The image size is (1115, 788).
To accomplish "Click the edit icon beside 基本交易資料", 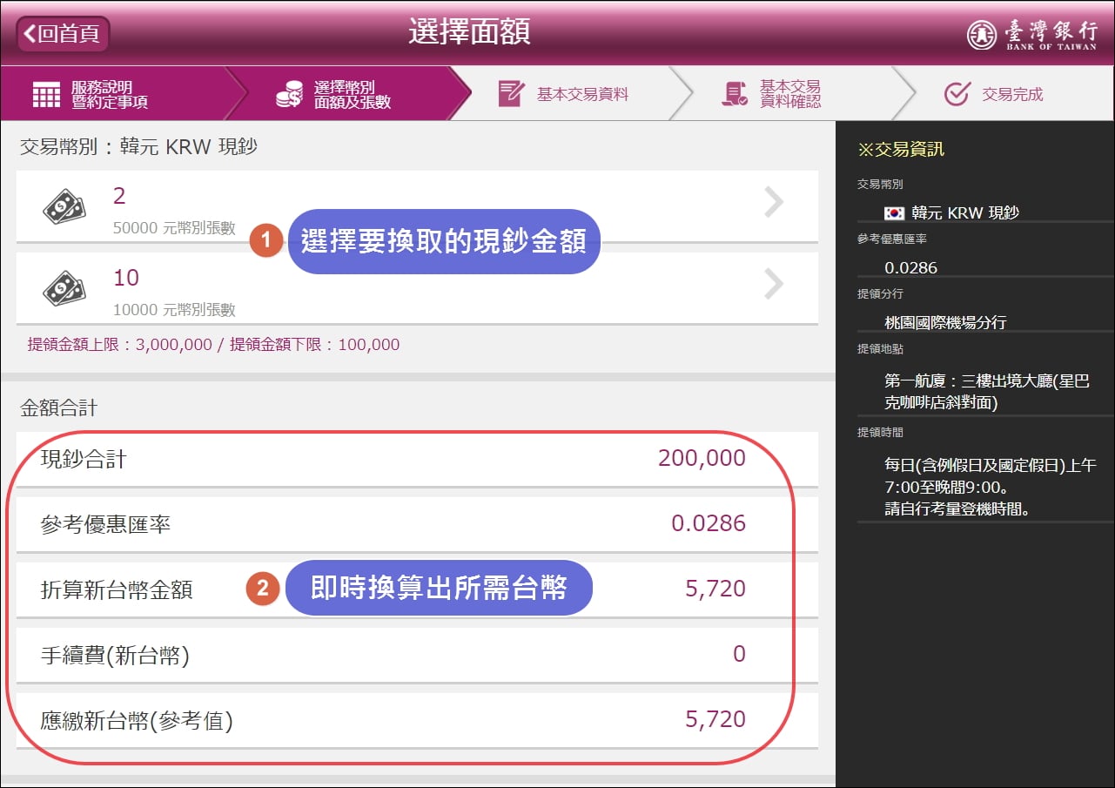I will (x=511, y=94).
